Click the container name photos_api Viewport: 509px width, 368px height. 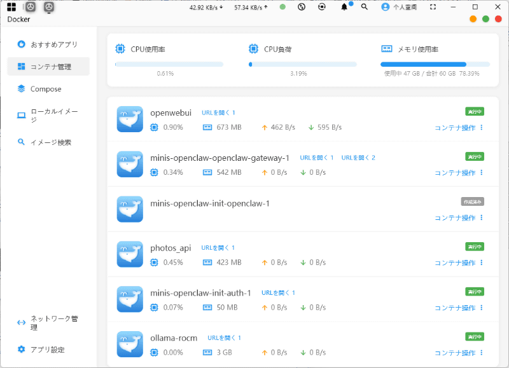pos(171,248)
